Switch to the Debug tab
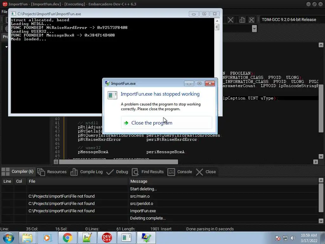325x244 pixels. (x=117, y=172)
